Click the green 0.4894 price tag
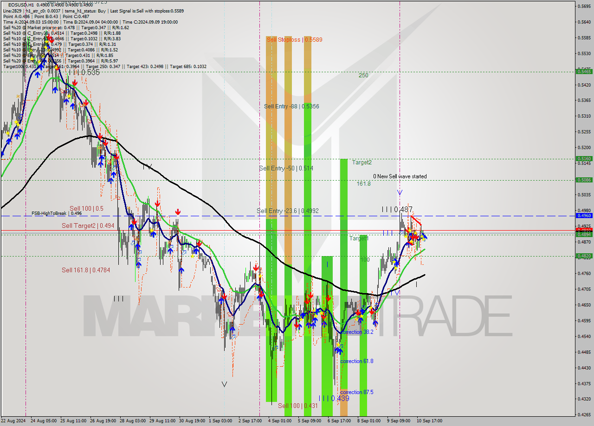Viewport: 594px width, 426px height. point(584,234)
